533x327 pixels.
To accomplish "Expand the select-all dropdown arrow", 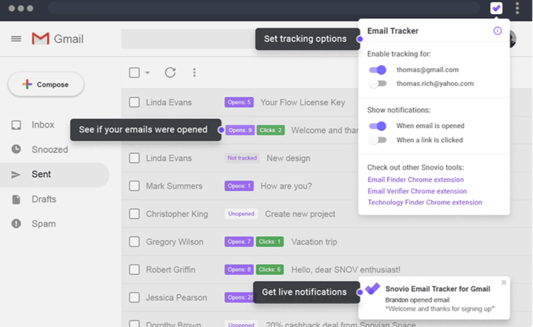I will 147,73.
